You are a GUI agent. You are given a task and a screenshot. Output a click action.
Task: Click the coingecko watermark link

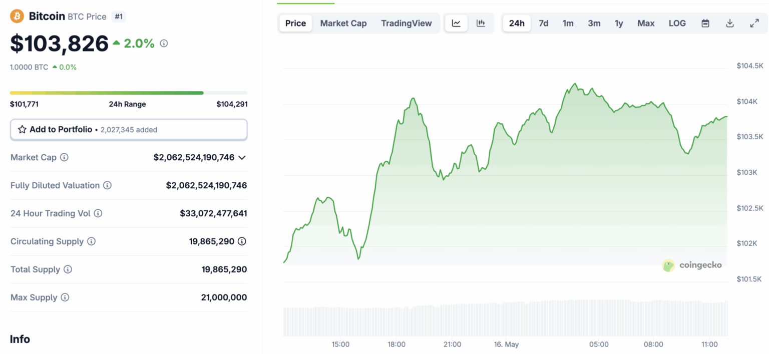click(x=692, y=265)
